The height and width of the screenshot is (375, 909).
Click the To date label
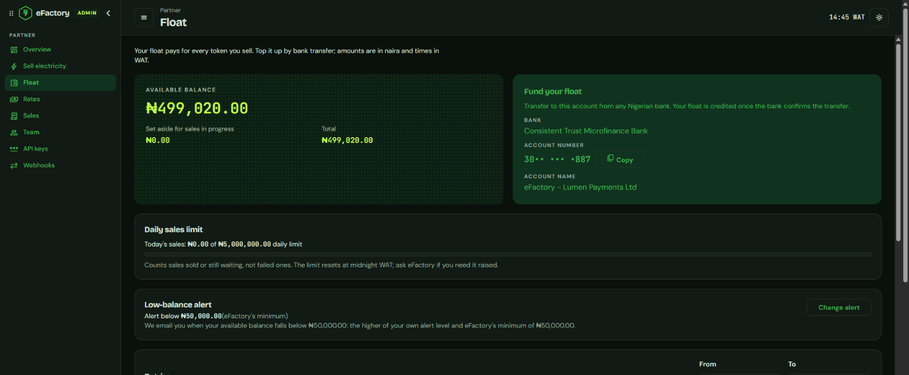point(792,364)
